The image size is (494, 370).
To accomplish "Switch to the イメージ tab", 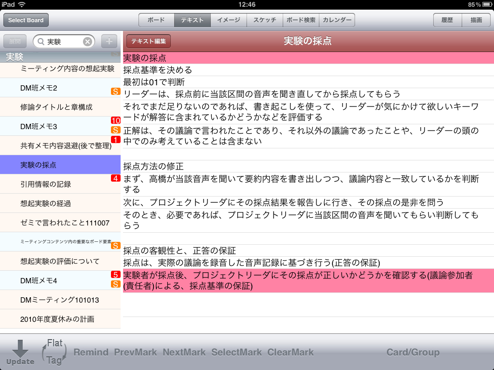I will pyautogui.click(x=229, y=20).
